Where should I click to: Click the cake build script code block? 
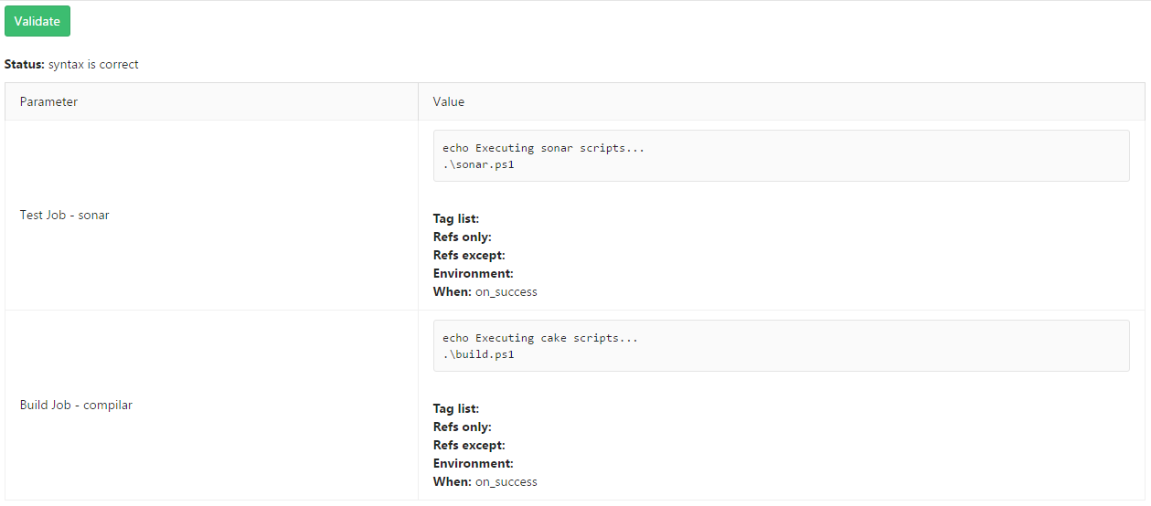pyautogui.click(x=781, y=345)
